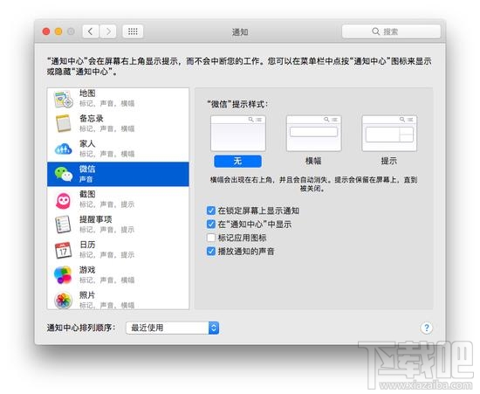Viewport: 480px width, 394px height.
Task: Click the 无 style label button
Action: click(238, 161)
